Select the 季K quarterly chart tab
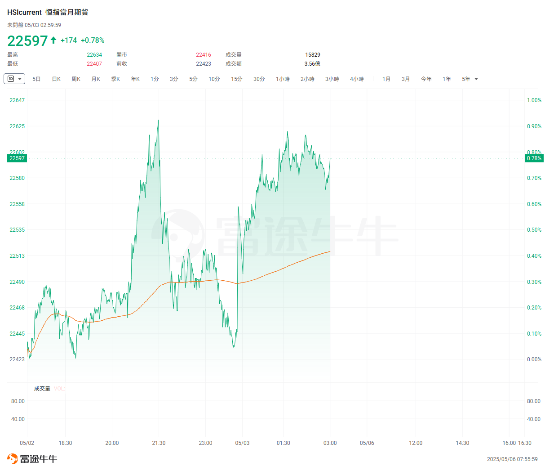This screenshot has height=471, width=545. [115, 79]
